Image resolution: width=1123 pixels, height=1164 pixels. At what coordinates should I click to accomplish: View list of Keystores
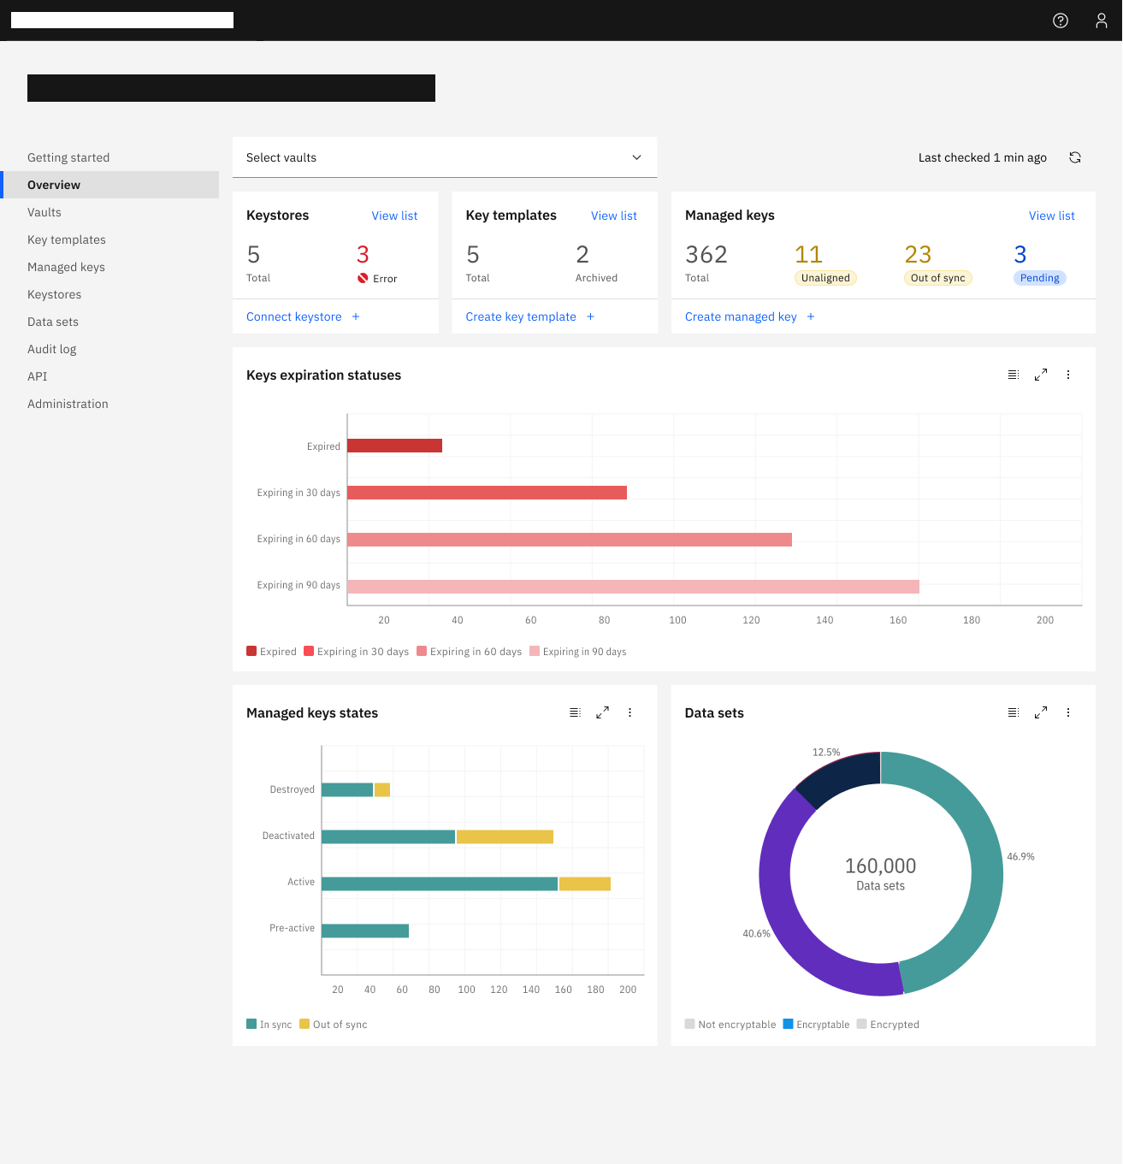tap(394, 216)
